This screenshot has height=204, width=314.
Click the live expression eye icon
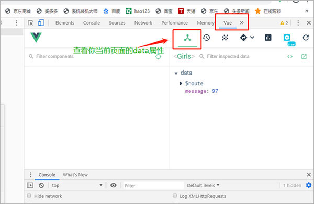114,185
